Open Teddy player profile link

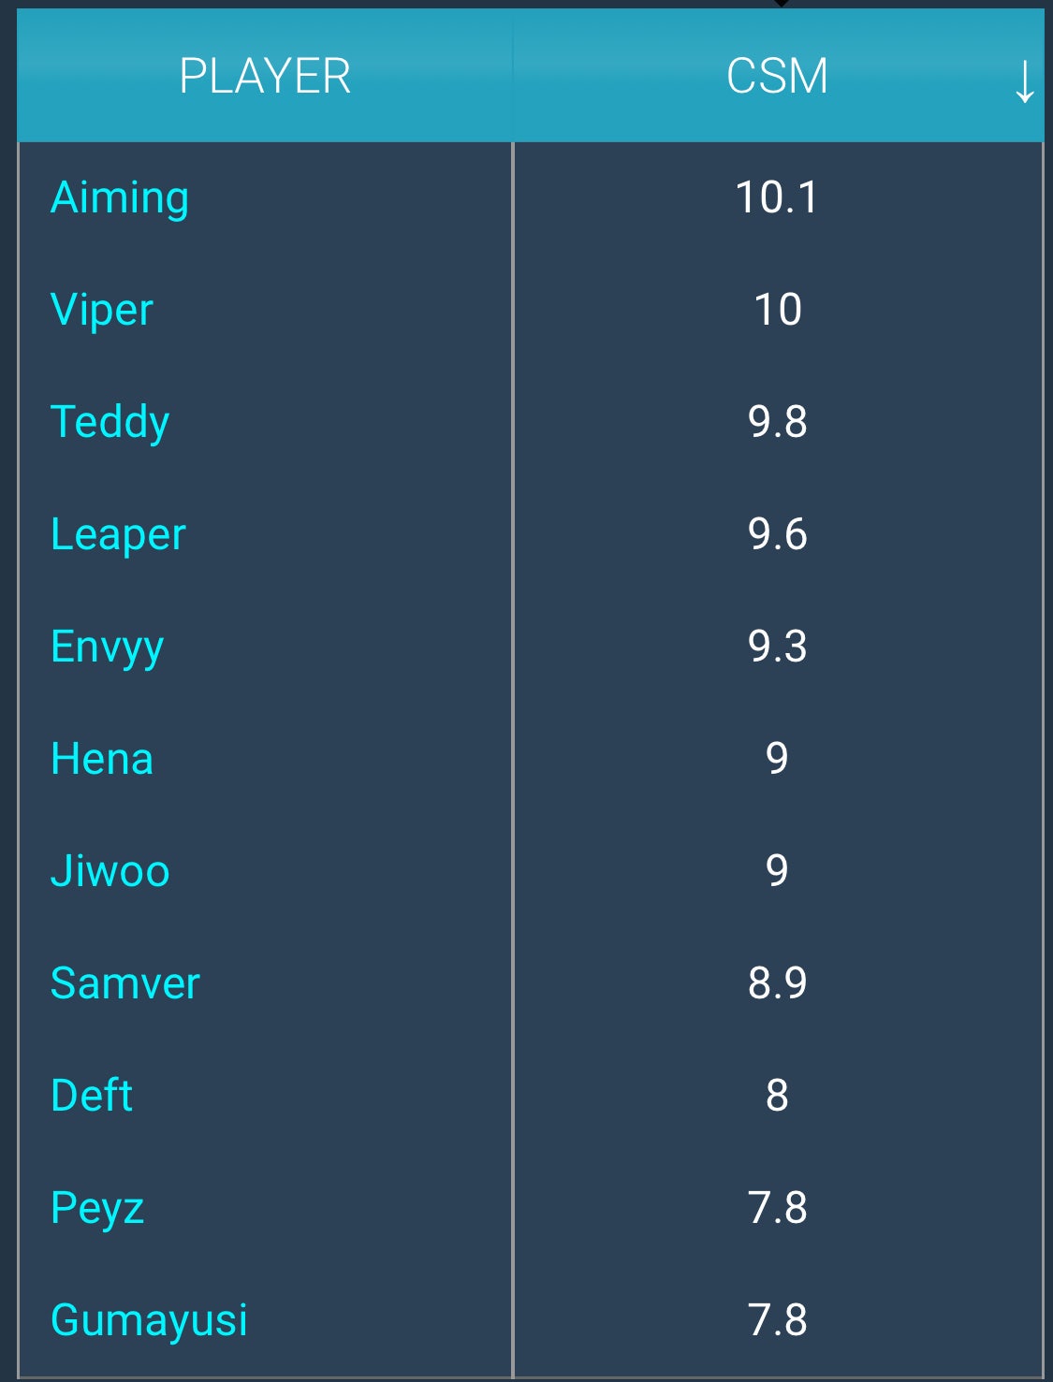click(x=110, y=423)
